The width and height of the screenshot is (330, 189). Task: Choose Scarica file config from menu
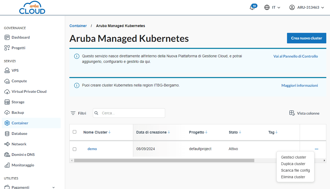pos(295,170)
